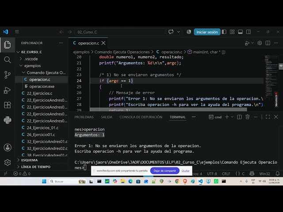This screenshot has height=212, width=283.
Task: Click the ejemplos breadcrumb
Action: 81,52
